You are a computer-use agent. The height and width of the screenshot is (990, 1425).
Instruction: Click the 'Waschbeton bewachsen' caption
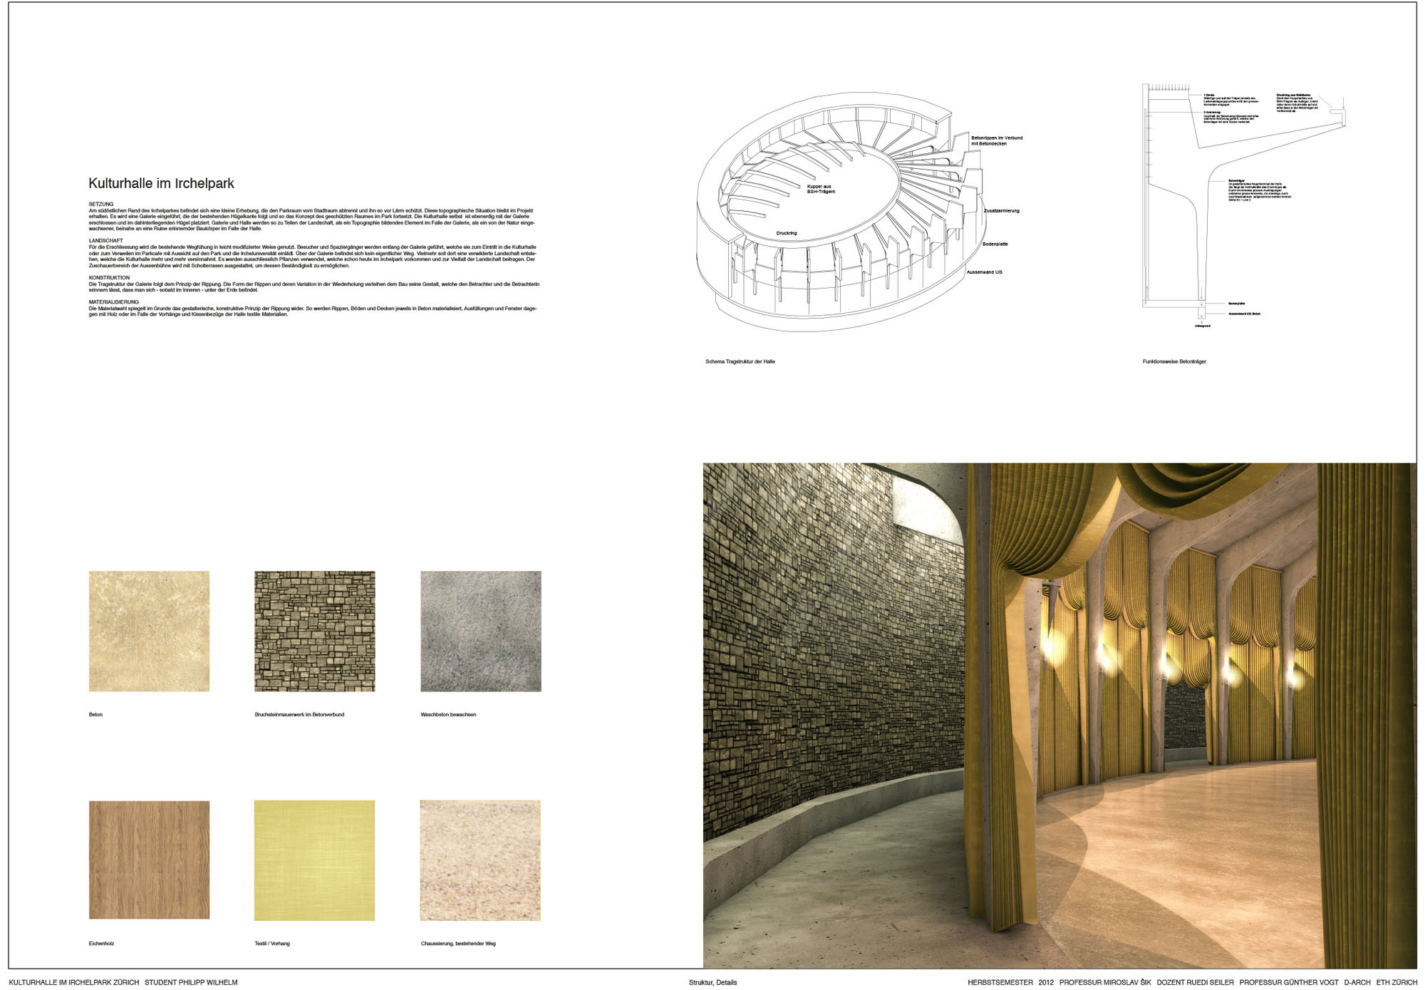[x=448, y=715]
